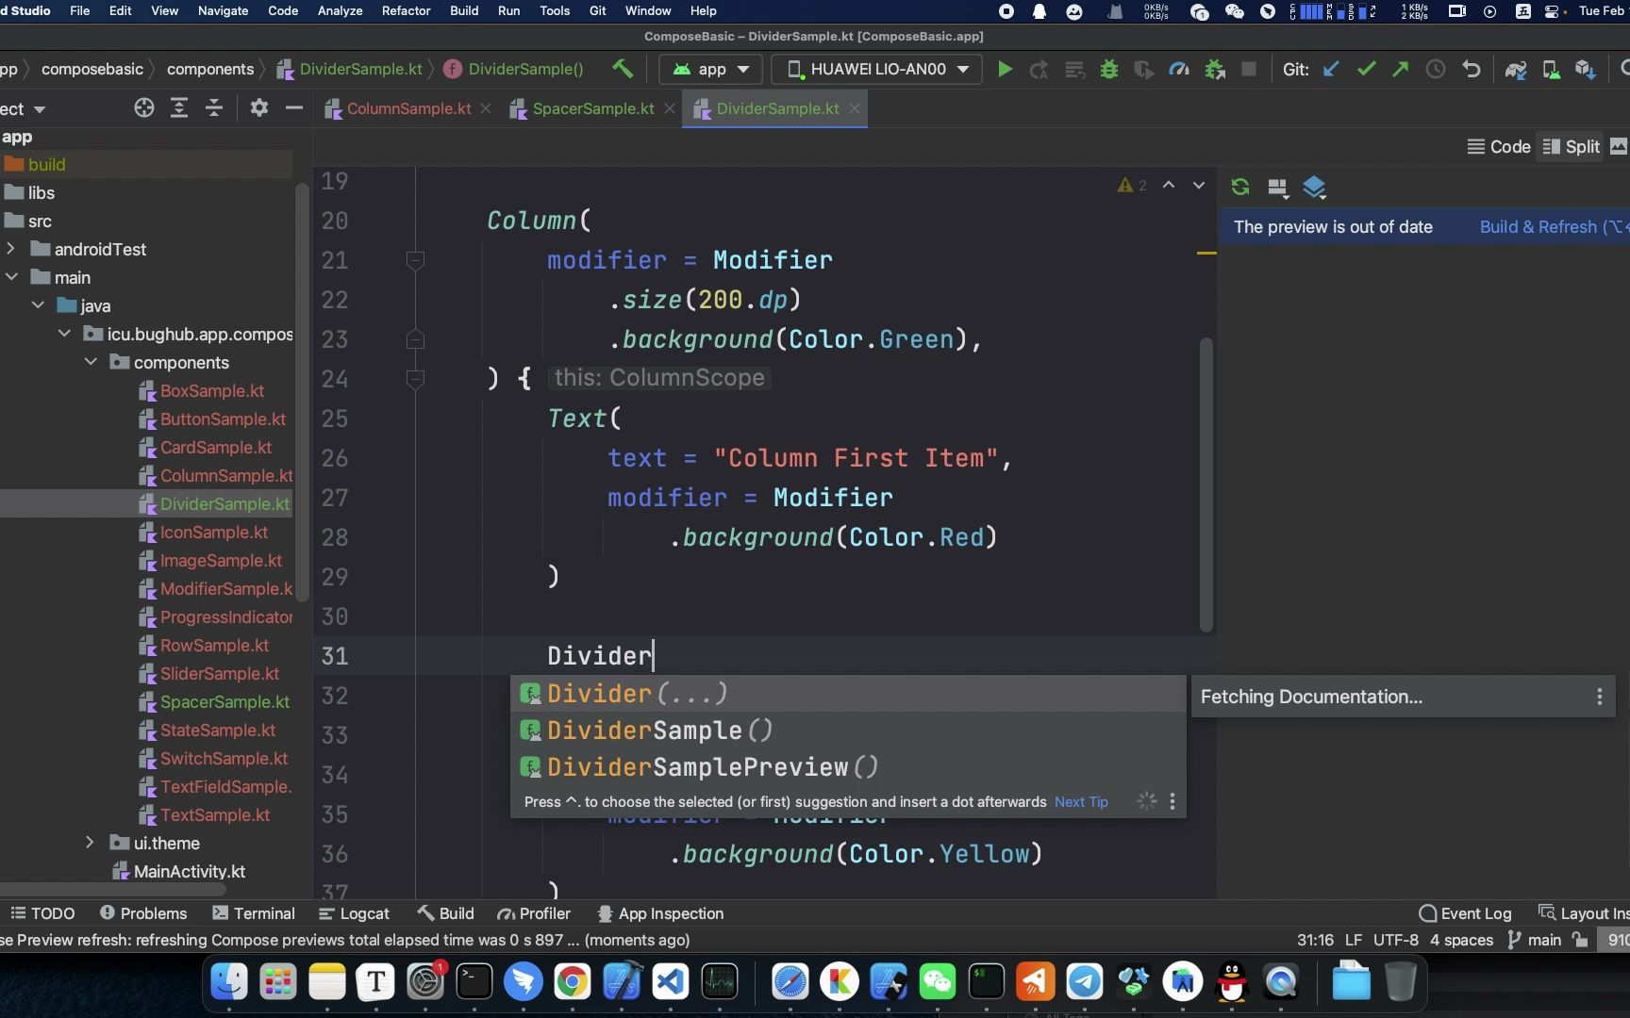The height and width of the screenshot is (1018, 1630).
Task: Collapse the components folder in the project tree
Action: [91, 362]
